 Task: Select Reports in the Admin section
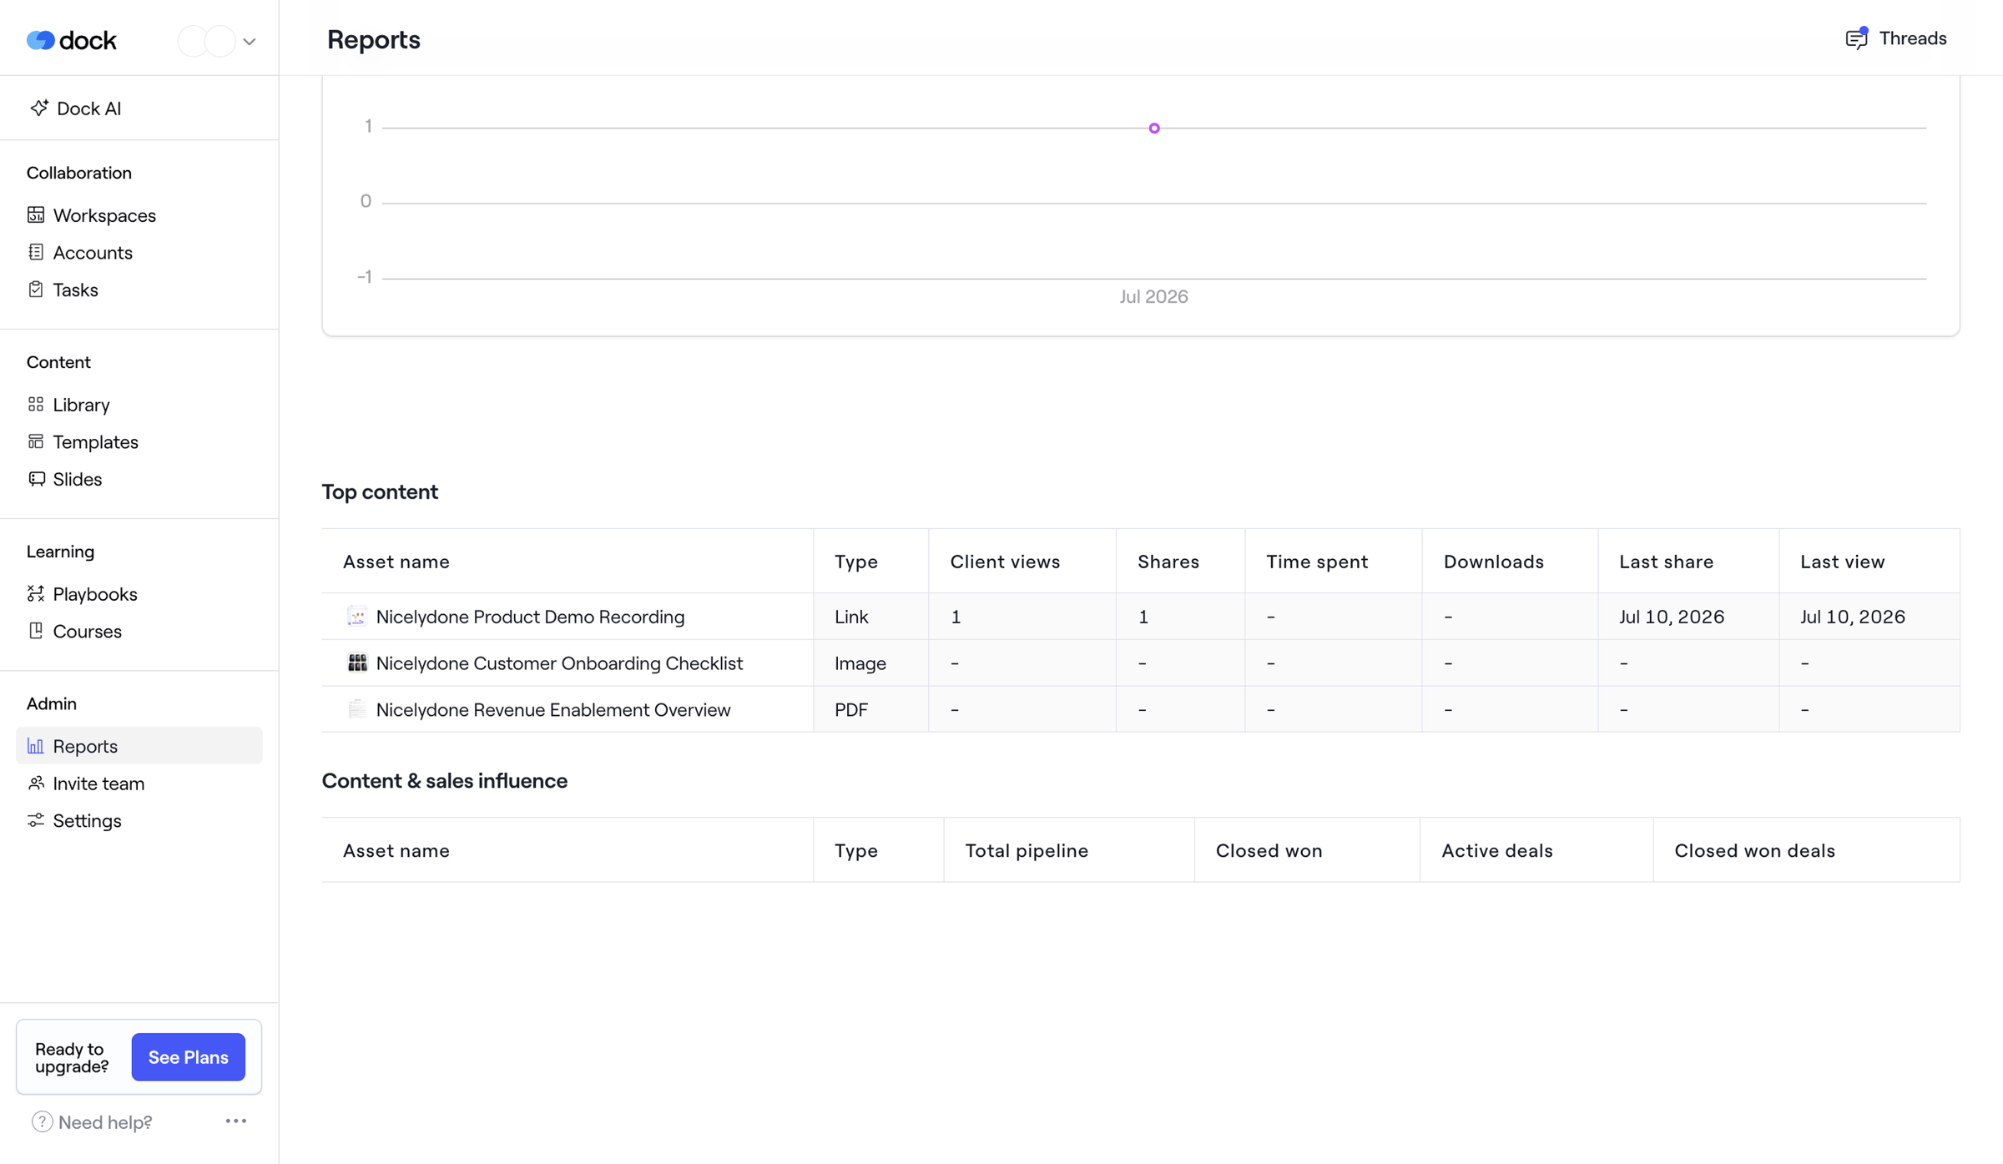click(x=139, y=745)
